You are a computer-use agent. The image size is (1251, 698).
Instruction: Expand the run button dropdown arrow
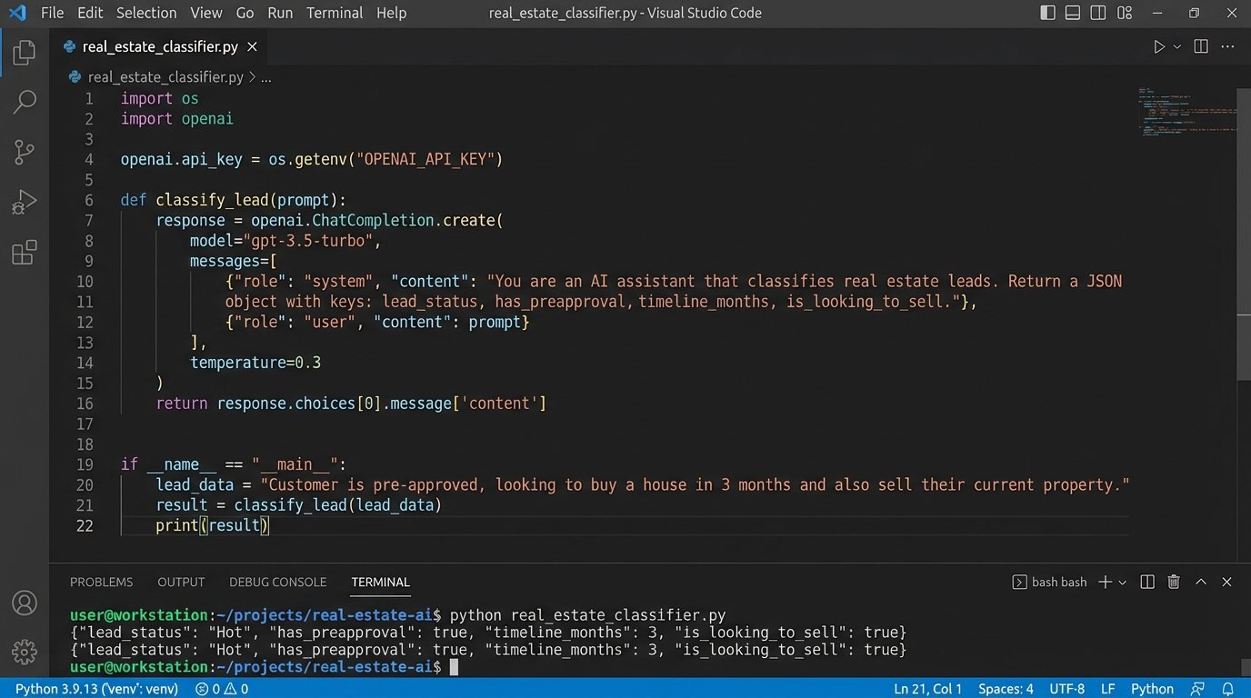(1177, 46)
